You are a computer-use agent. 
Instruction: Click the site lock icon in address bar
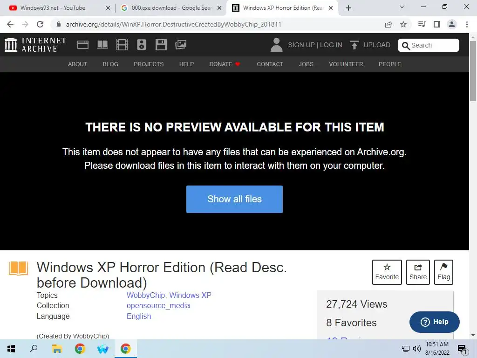59,24
